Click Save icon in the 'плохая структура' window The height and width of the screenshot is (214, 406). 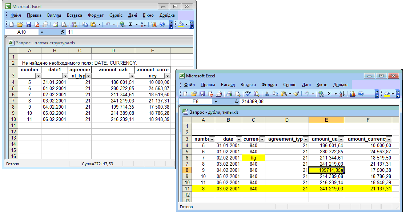point(28,24)
